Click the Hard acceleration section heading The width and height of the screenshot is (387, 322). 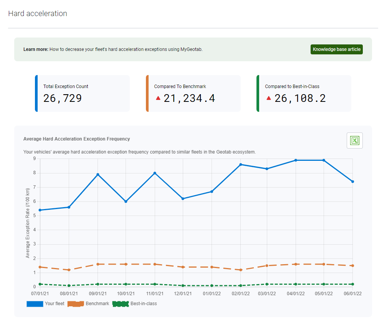click(38, 14)
